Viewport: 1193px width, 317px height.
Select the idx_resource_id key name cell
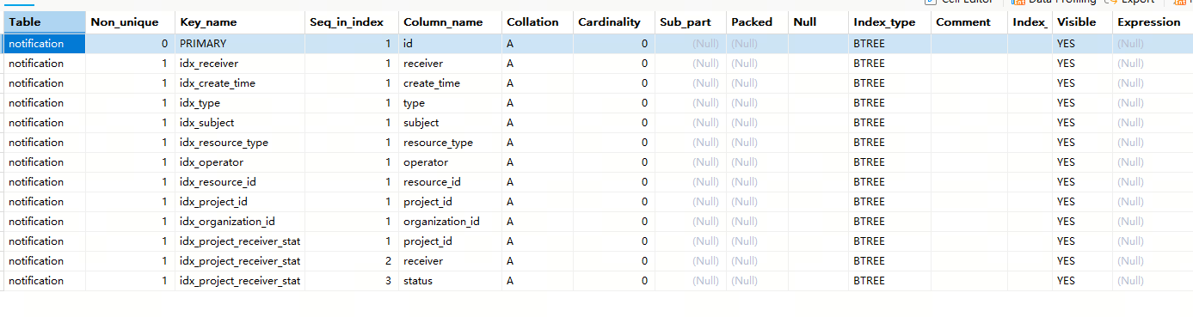tap(240, 181)
